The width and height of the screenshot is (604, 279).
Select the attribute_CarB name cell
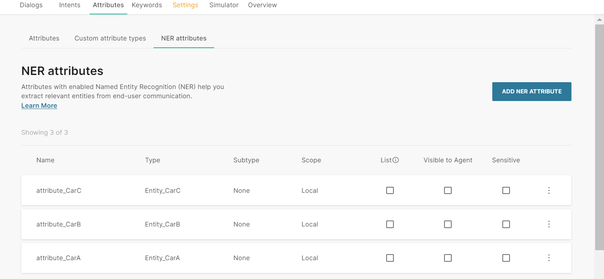click(59, 224)
